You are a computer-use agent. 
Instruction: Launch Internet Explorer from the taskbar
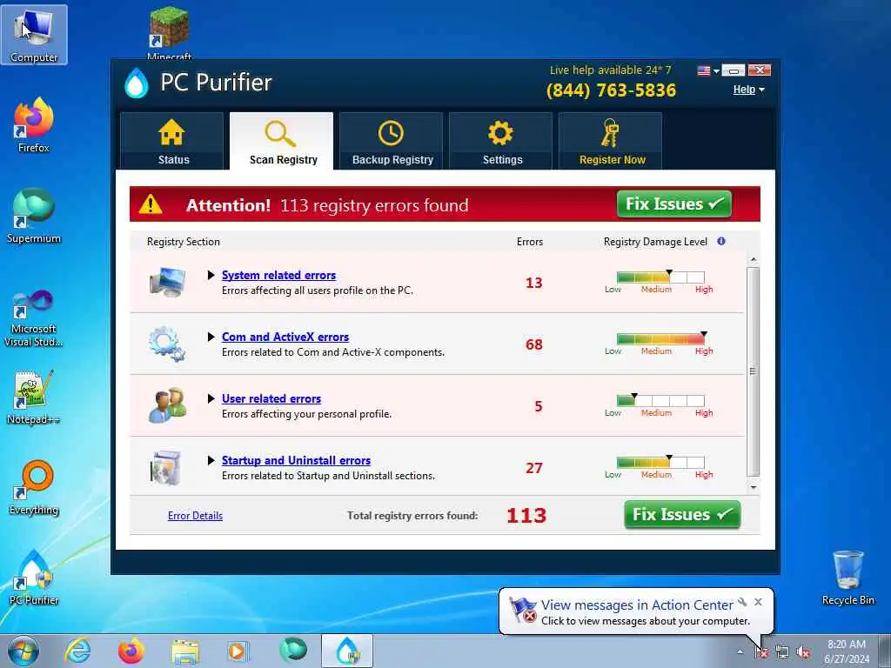(77, 651)
